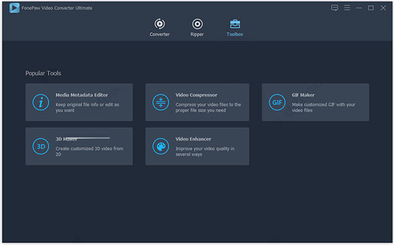Open the feedback chat bubble icon
Image resolution: width=394 pixels, height=245 pixels.
pos(334,8)
